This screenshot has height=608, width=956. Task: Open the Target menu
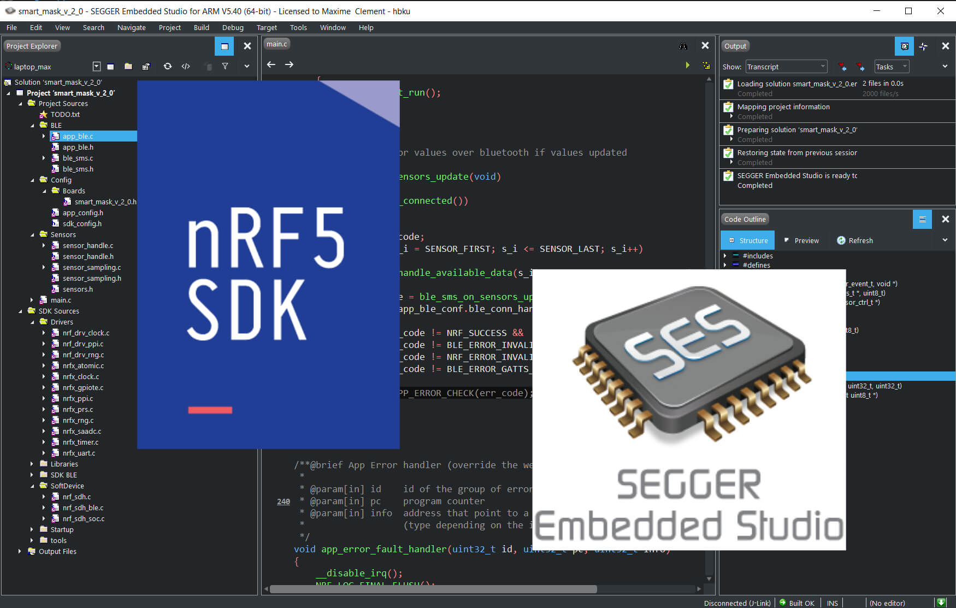(267, 27)
